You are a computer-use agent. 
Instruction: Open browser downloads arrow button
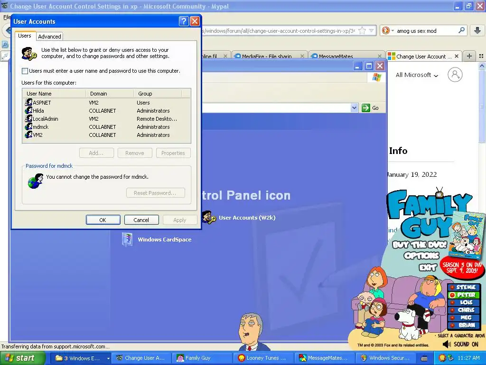[x=477, y=30]
